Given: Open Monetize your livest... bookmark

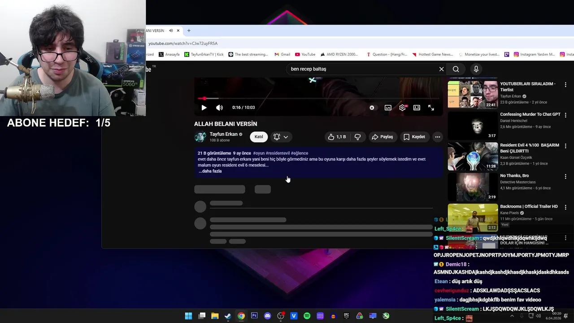Looking at the screenshot, I should pos(478,54).
